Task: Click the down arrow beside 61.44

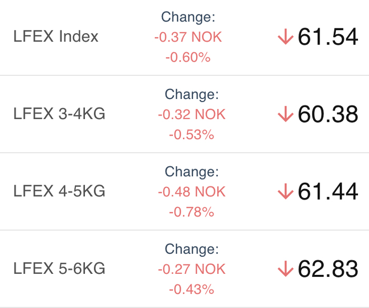Action: click(x=286, y=191)
